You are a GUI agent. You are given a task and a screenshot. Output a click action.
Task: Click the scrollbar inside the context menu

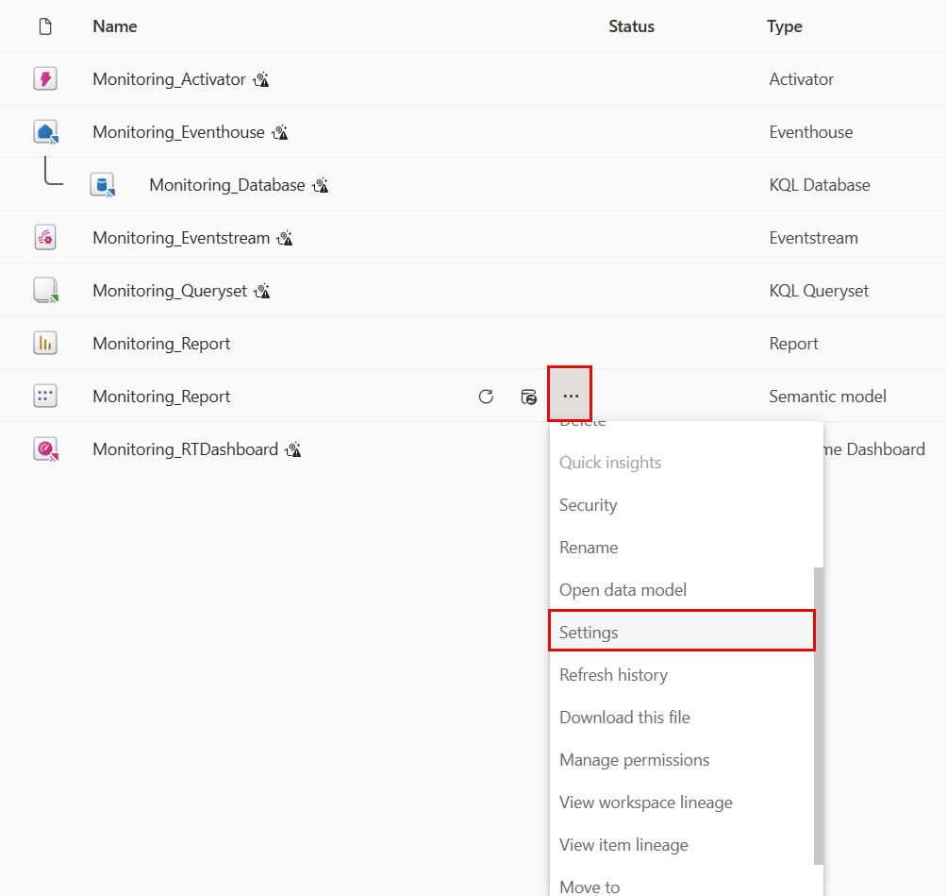(x=818, y=708)
